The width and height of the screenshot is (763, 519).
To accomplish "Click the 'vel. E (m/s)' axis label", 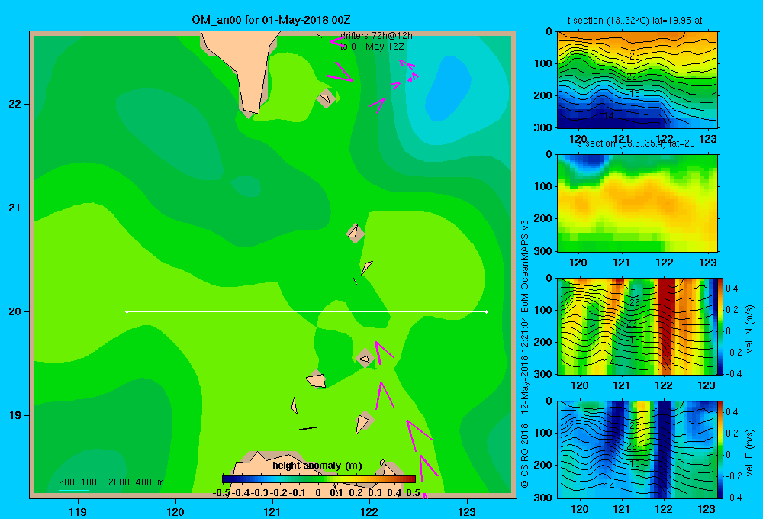I will point(749,453).
